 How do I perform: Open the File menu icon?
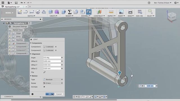pyautogui.click(x=10, y=3)
